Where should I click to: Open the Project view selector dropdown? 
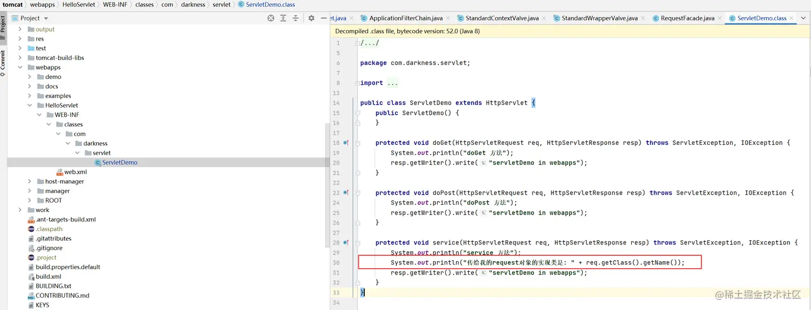(30, 18)
